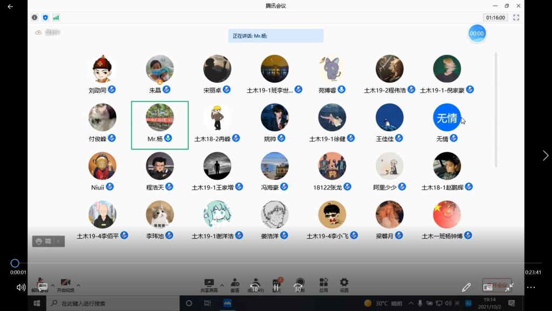Open the 设置 settings gear
The height and width of the screenshot is (311, 552).
344,284
